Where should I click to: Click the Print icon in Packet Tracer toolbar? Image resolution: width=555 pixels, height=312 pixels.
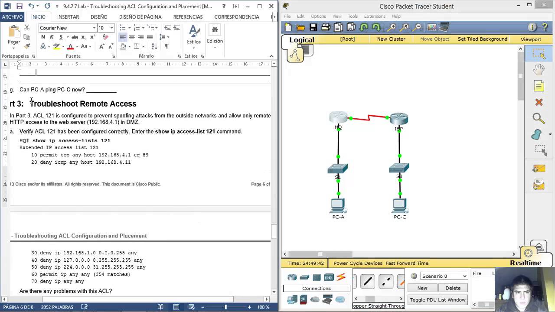click(x=326, y=28)
